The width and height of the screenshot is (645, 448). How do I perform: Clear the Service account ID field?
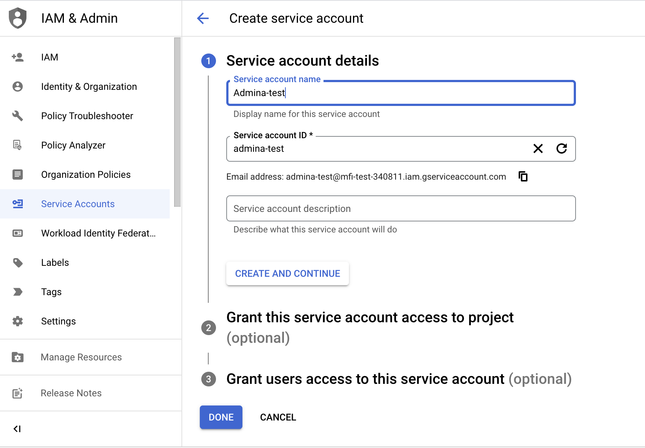(538, 148)
